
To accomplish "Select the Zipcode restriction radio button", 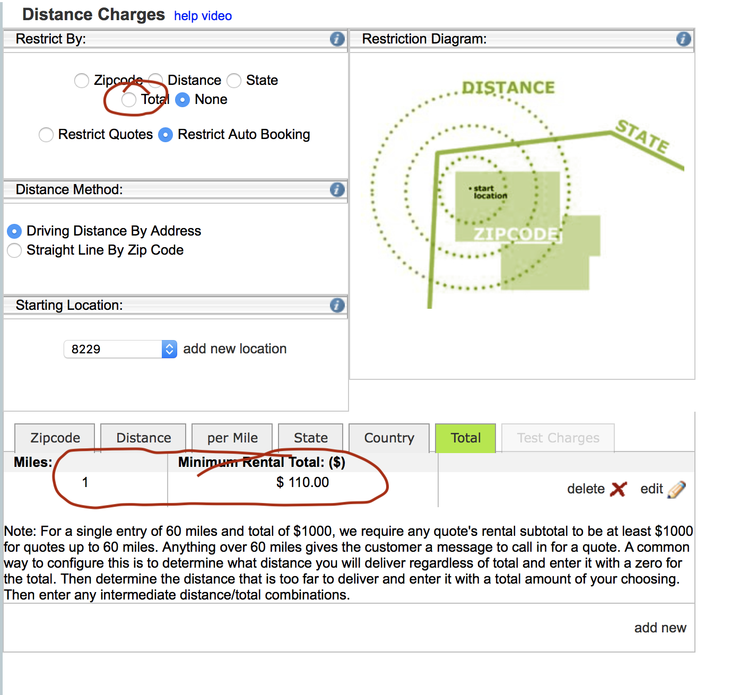I will [x=82, y=81].
